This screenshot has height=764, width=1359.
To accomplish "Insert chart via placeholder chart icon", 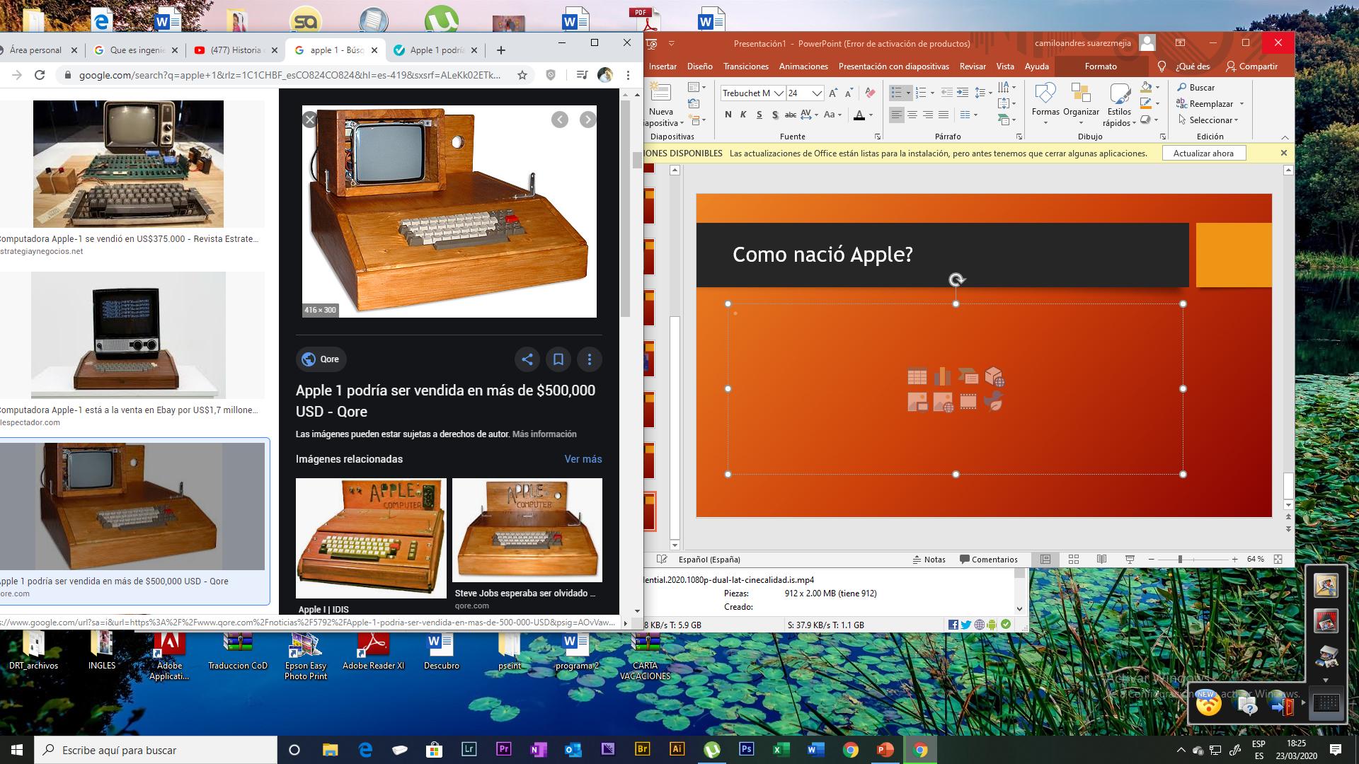I will [x=942, y=377].
